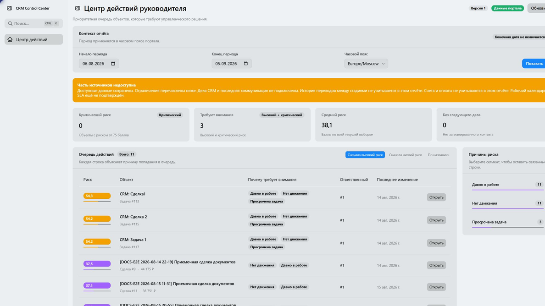Select Центр действий in sidebar
The width and height of the screenshot is (545, 306).
coord(33,39)
